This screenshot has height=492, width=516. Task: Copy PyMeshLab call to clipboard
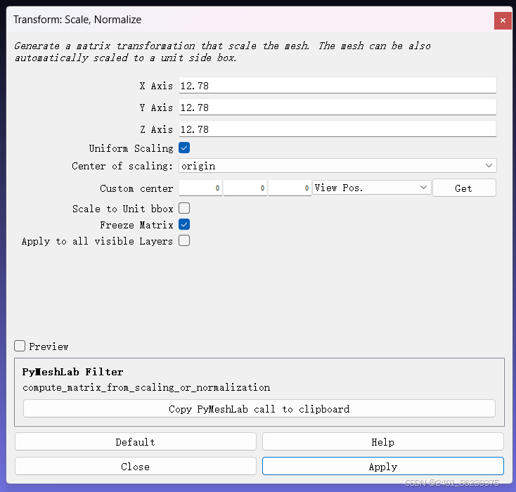point(259,409)
